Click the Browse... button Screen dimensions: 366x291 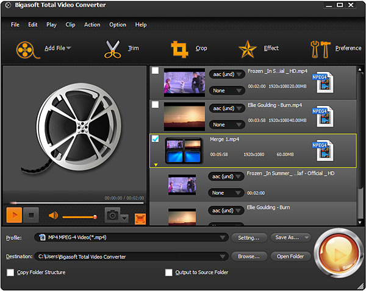click(x=249, y=256)
